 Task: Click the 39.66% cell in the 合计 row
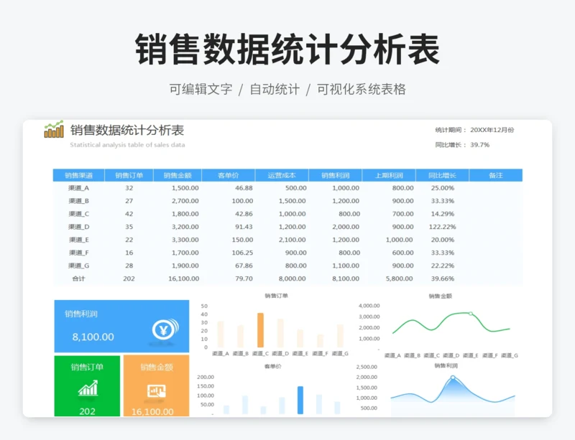443,278
